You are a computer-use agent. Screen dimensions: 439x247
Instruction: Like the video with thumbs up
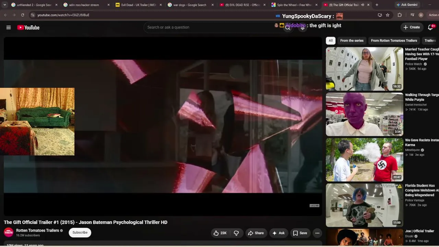point(220,233)
